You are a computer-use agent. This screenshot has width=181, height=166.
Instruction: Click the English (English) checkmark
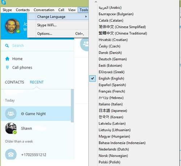[93, 79]
